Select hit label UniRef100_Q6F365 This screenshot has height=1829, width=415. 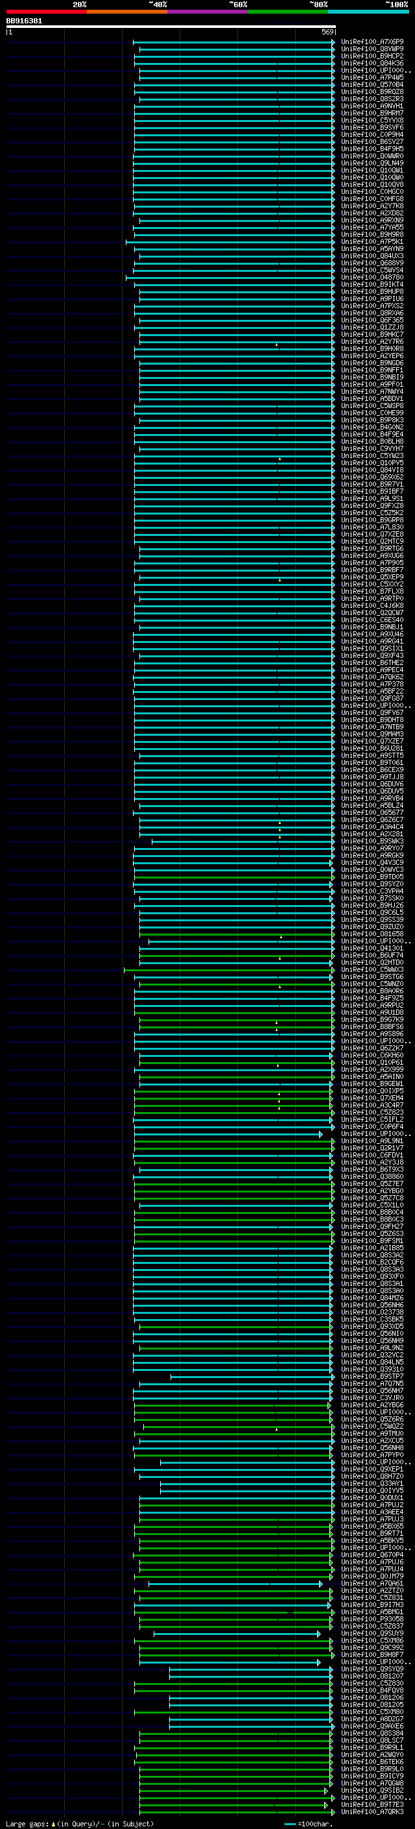pyautogui.click(x=372, y=321)
